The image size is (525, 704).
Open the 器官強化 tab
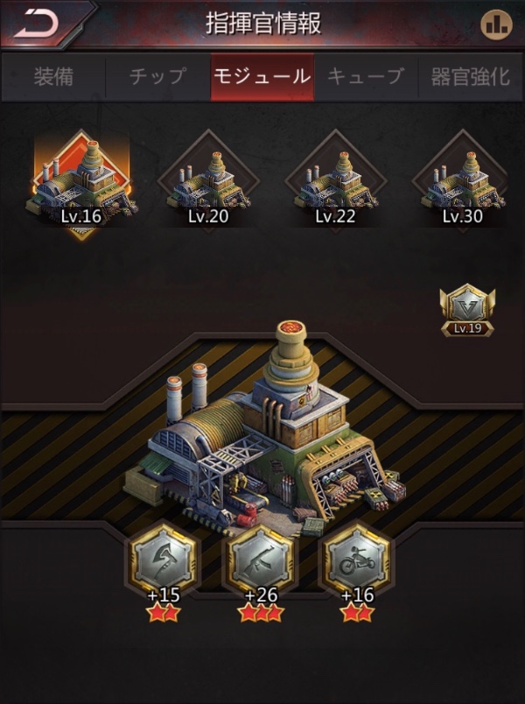click(470, 77)
